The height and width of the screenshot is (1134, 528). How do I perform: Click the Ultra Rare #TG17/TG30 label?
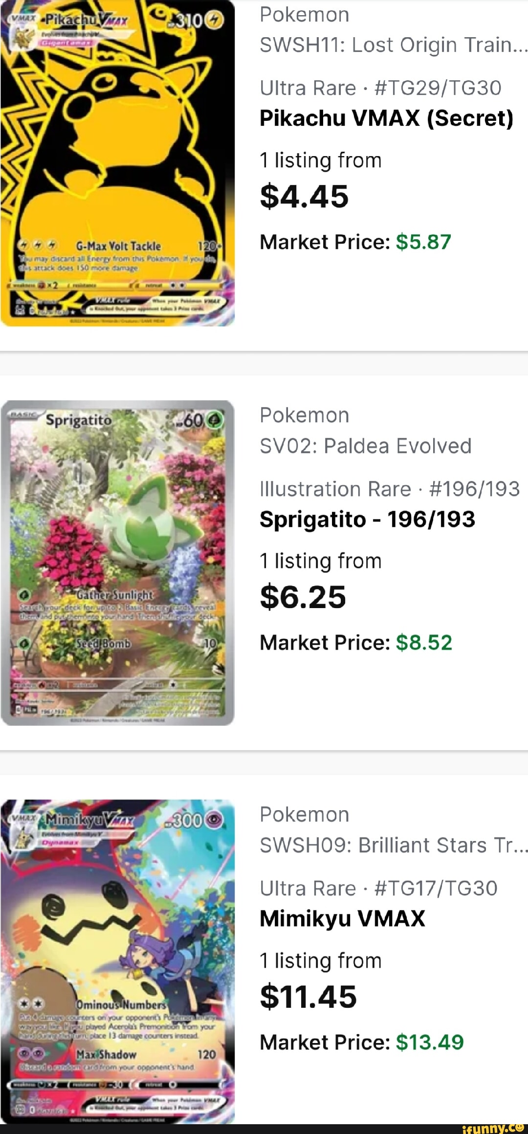tap(378, 888)
